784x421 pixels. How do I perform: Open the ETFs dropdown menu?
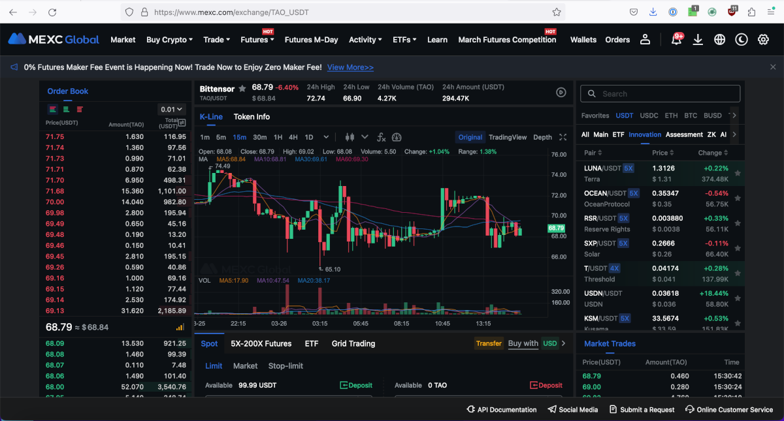(x=404, y=40)
